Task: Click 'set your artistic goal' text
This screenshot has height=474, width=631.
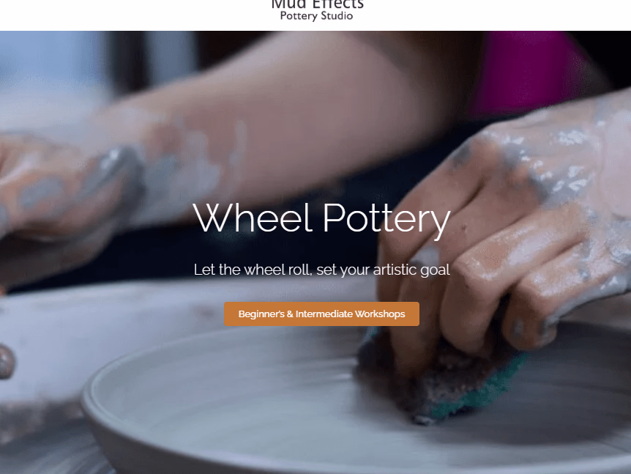Action: pyautogui.click(x=383, y=270)
